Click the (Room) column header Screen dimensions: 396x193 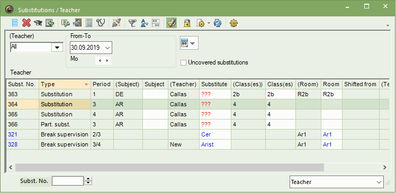tap(308, 84)
